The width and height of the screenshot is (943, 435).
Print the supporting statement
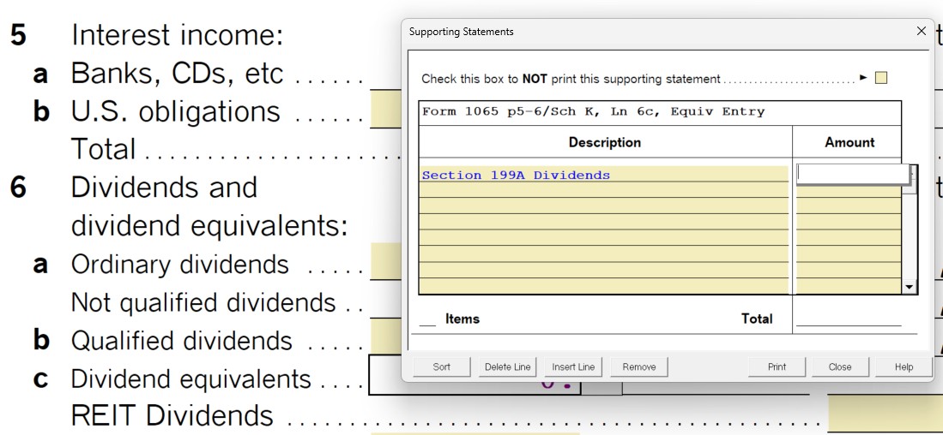click(777, 366)
